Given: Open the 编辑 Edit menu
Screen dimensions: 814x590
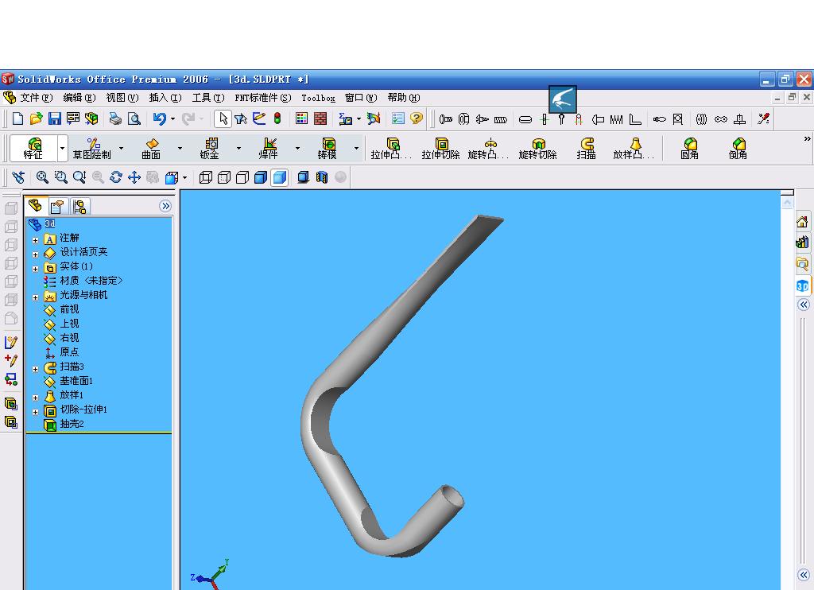Looking at the screenshot, I should [79, 98].
